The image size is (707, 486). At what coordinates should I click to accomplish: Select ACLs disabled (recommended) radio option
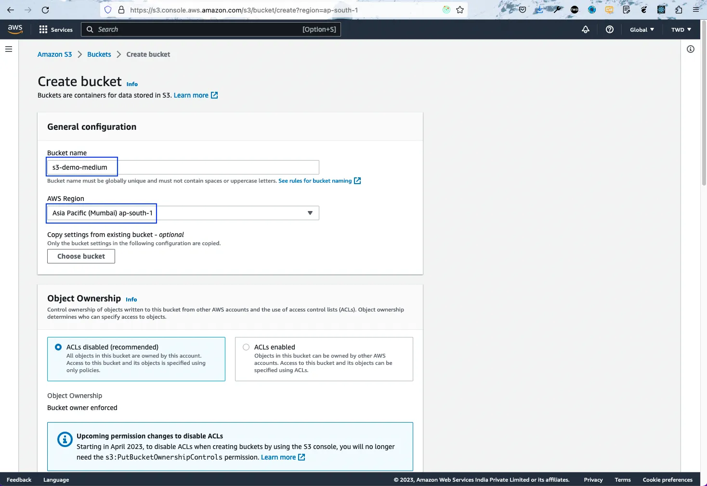coord(58,347)
